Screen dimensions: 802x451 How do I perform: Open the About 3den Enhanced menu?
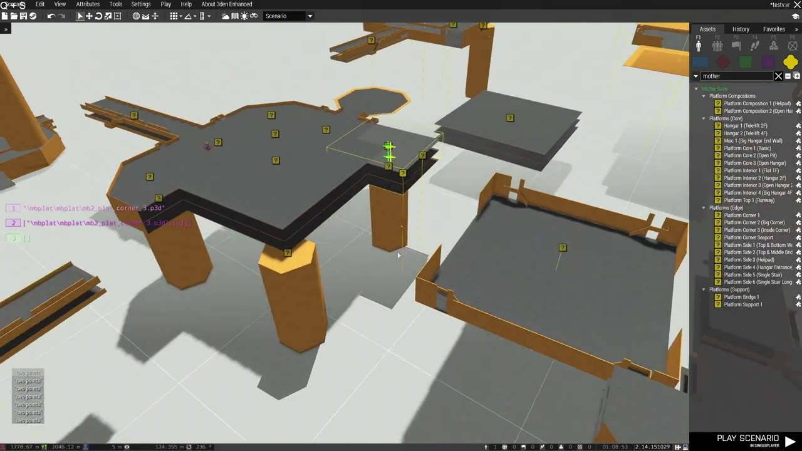point(227,4)
